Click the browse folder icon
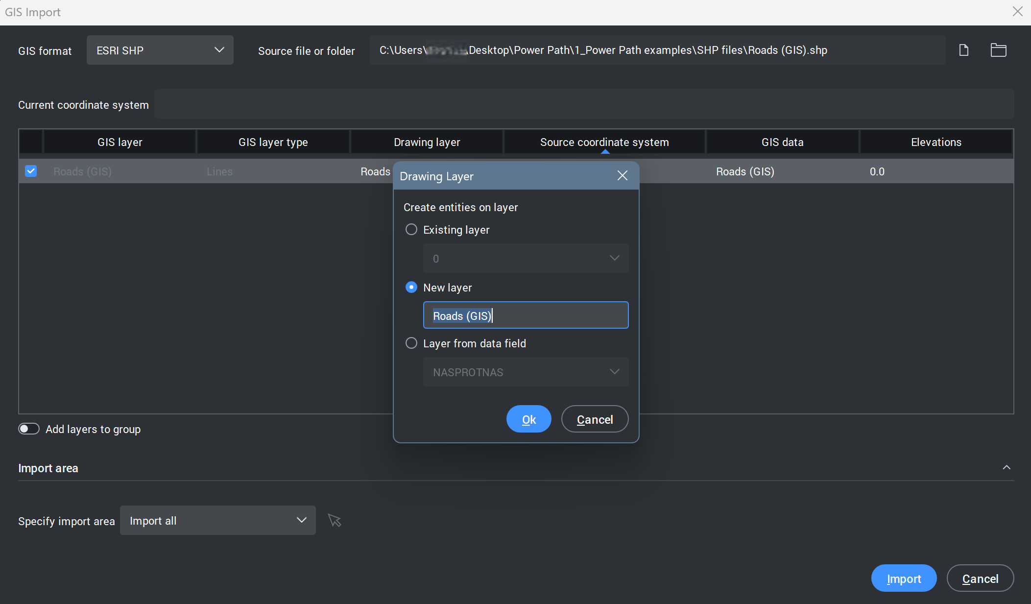 pyautogui.click(x=998, y=50)
